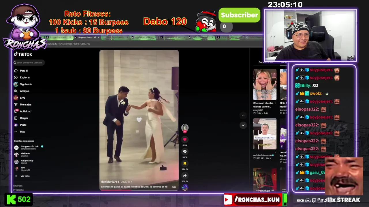This screenshot has width=369, height=207.
Task: Open Chats con clientas tóxicas thumbnail
Action: [265, 85]
